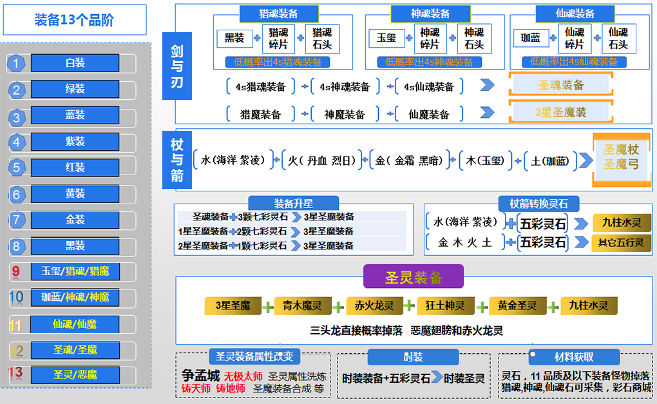This screenshot has width=657, height=404.
Task: Open the 仙魂装备 header tab
Action: [575, 14]
